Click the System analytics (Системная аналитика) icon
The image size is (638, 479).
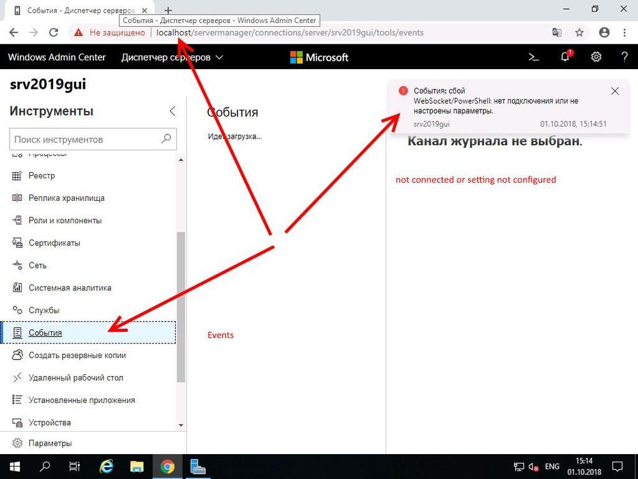point(17,288)
